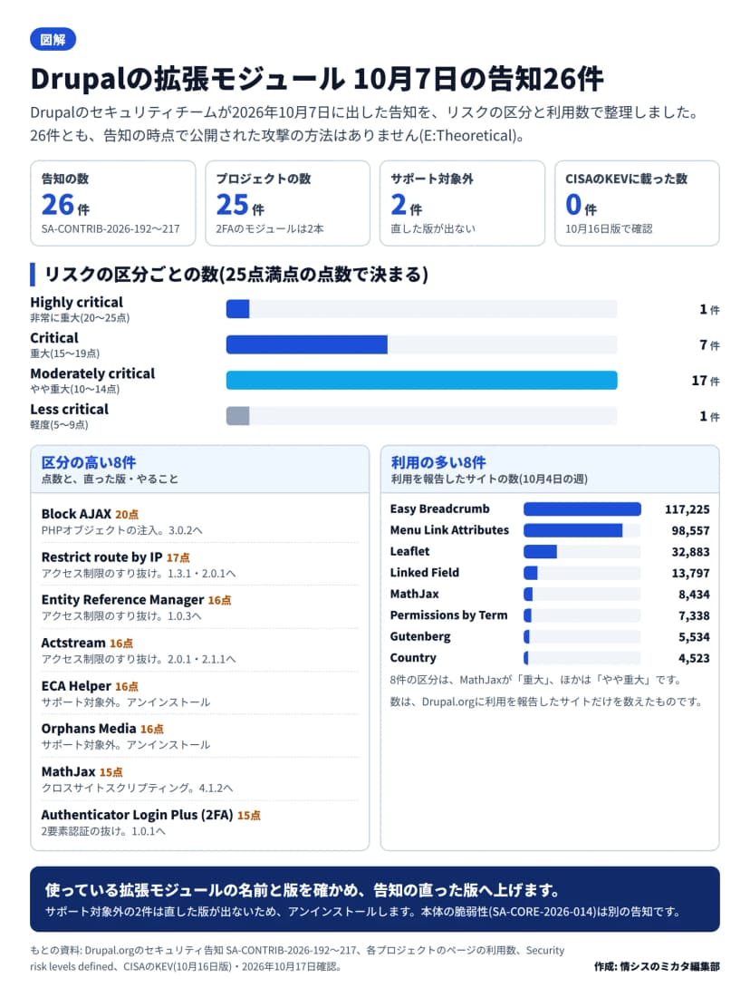750x997 pixels.
Task: Click the text クロスサイトスクリプティング。4.1.2へ
Action: pos(138,788)
